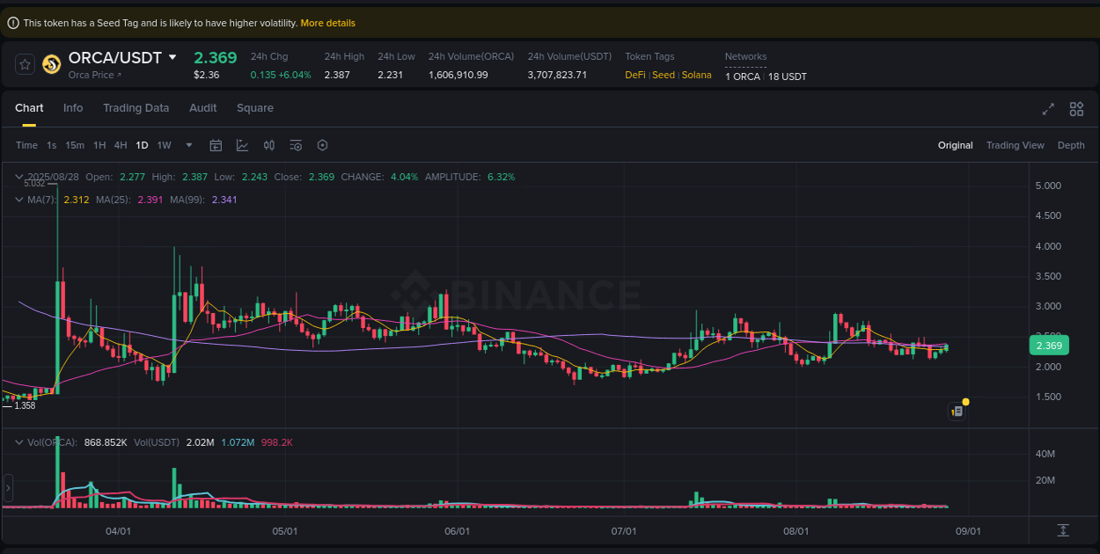The image size is (1100, 554).
Task: Open the layout grid icon near fullscreen
Action: pos(1076,109)
